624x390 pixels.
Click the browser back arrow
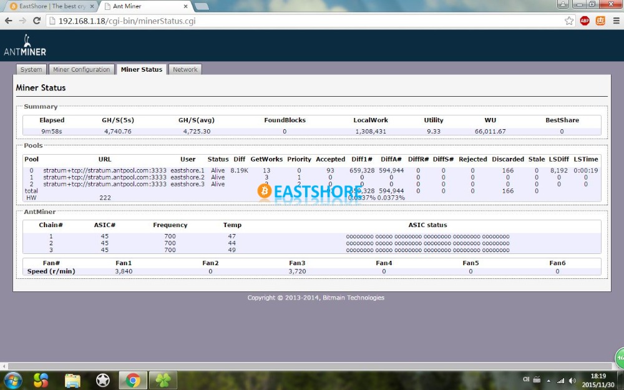click(x=8, y=21)
